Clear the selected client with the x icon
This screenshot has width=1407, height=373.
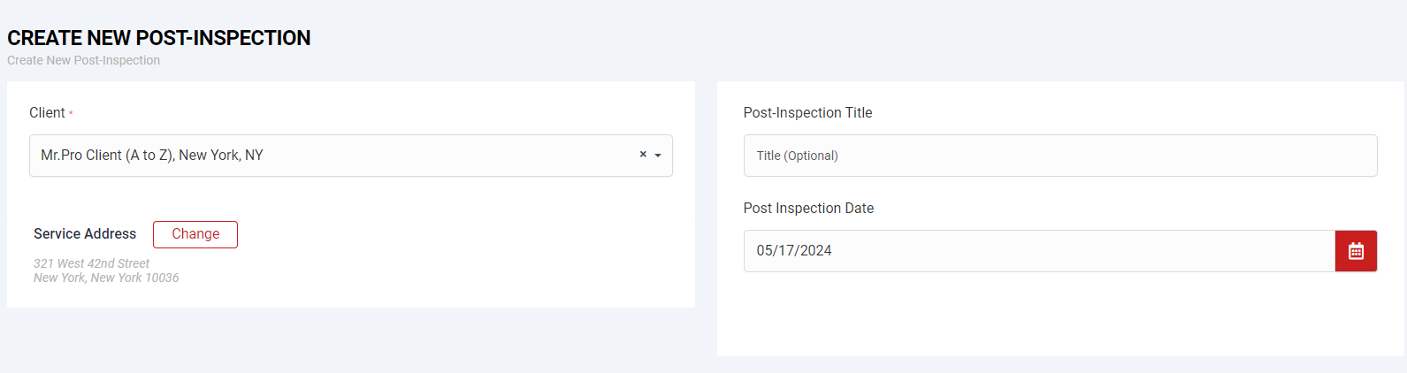pos(643,155)
